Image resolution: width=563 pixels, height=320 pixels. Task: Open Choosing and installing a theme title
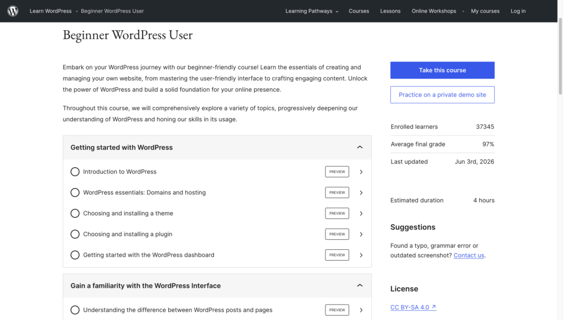coord(128,214)
